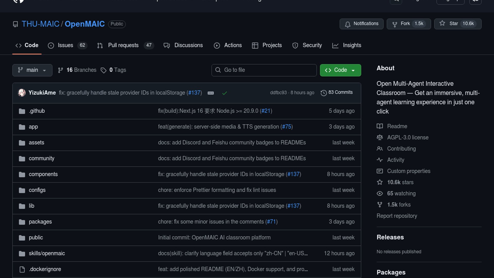Open pull request #137 link in header

pyautogui.click(x=194, y=93)
